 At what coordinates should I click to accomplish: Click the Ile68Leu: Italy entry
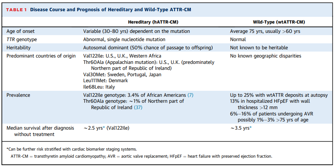tap(99, 86)
